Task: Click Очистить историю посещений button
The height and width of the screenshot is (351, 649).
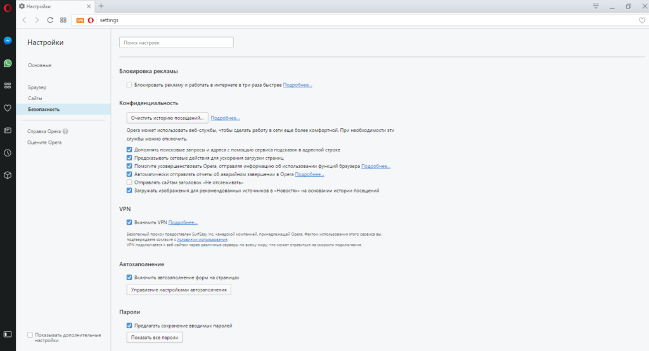Action: point(167,118)
